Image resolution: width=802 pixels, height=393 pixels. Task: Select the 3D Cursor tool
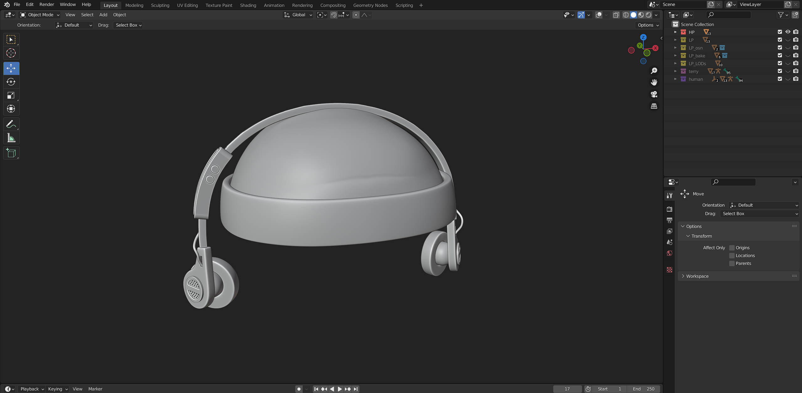coord(11,53)
